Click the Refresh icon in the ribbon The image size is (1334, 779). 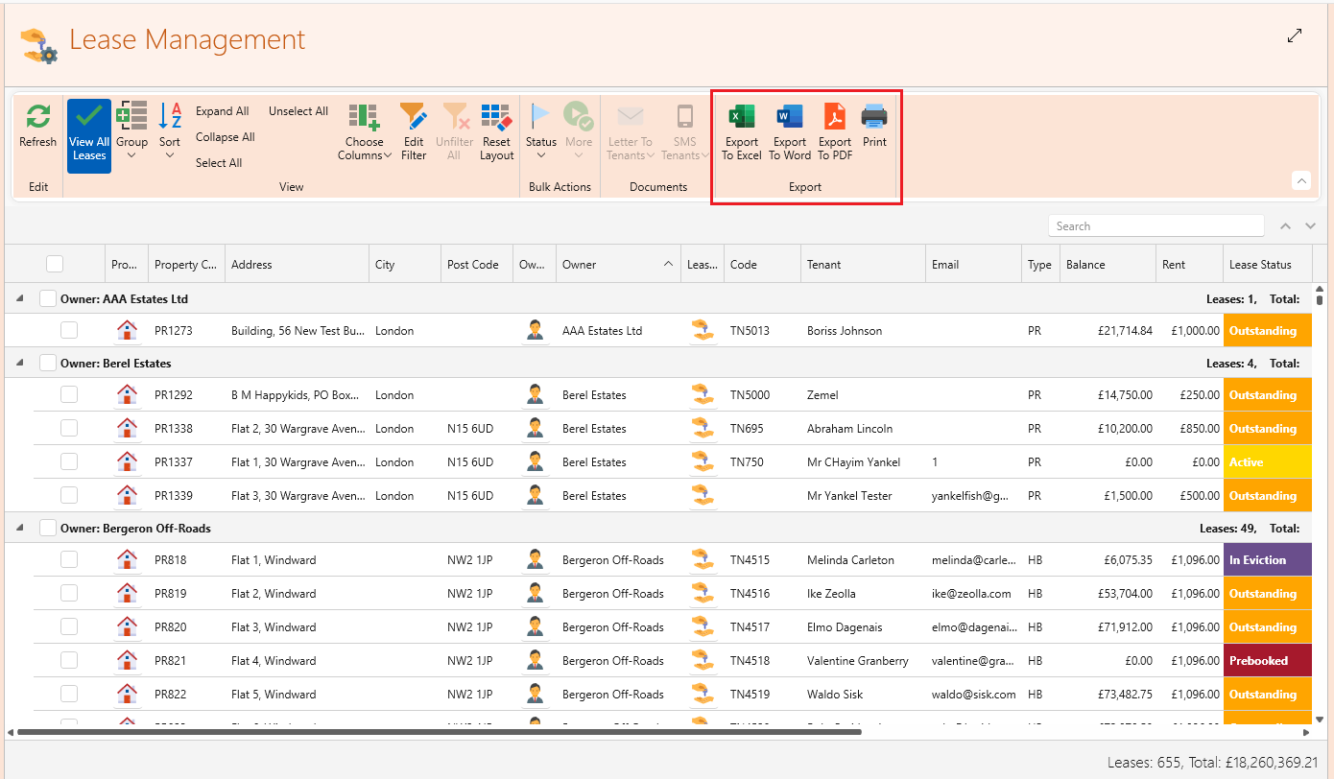pos(37,117)
